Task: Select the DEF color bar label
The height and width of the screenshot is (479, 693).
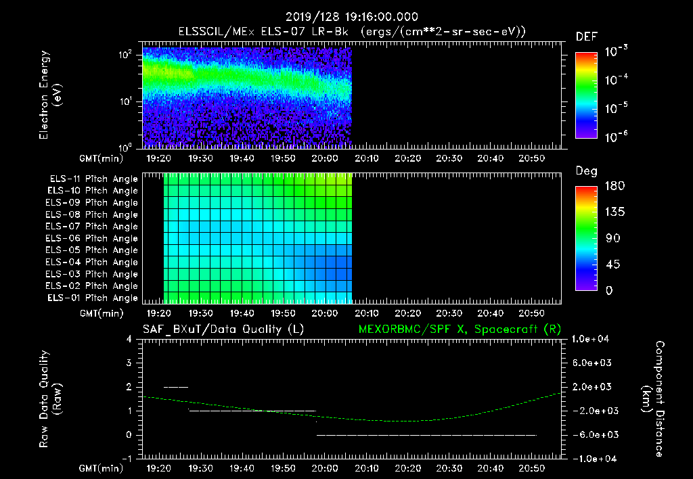Action: [587, 37]
